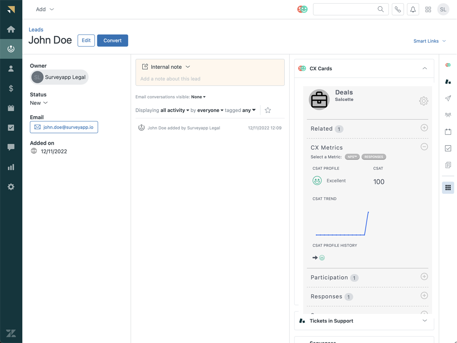Image resolution: width=457 pixels, height=343 pixels.
Task: Star the activity feed filter
Action: [268, 110]
